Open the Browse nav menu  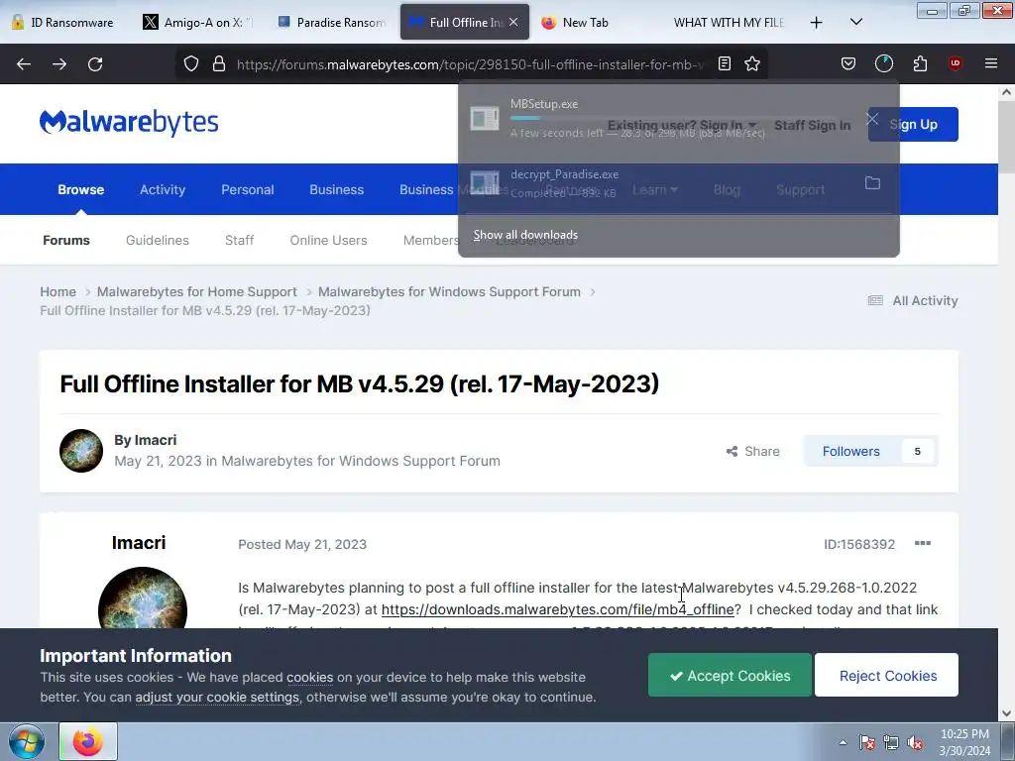(x=81, y=189)
